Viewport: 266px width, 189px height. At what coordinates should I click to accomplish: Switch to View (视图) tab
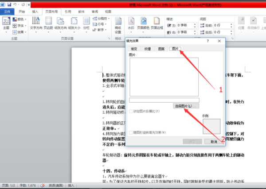pyautogui.click(x=108, y=12)
